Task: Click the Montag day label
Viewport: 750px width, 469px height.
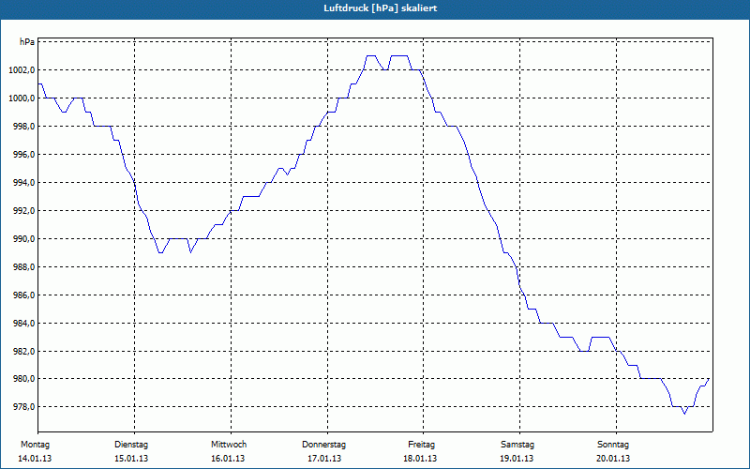Action: click(x=35, y=445)
